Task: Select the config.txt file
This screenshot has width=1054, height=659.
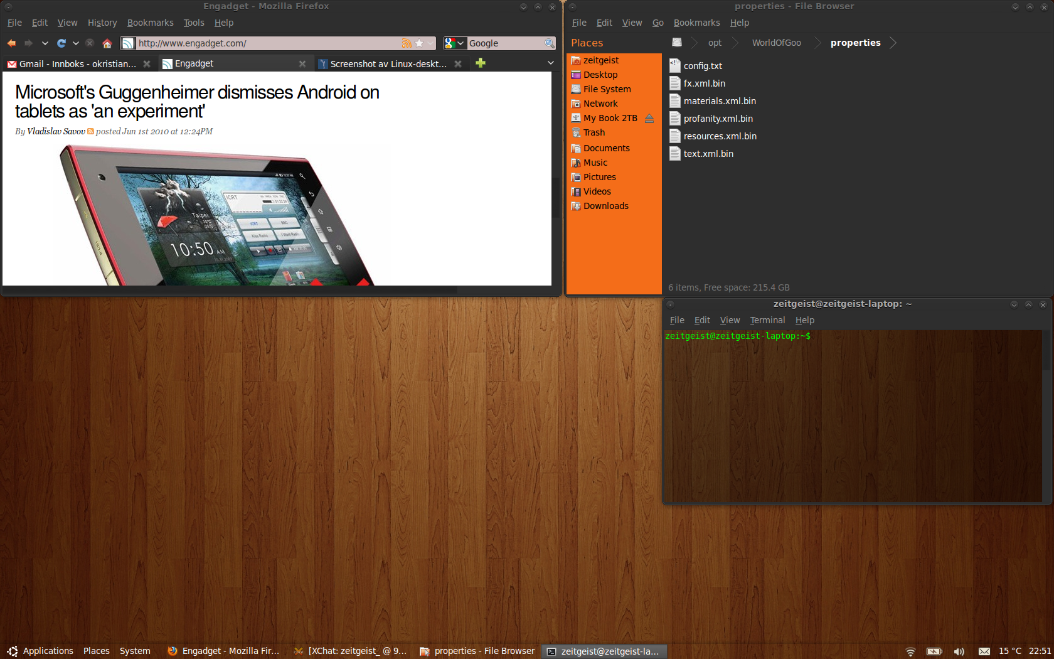Action: pos(696,65)
